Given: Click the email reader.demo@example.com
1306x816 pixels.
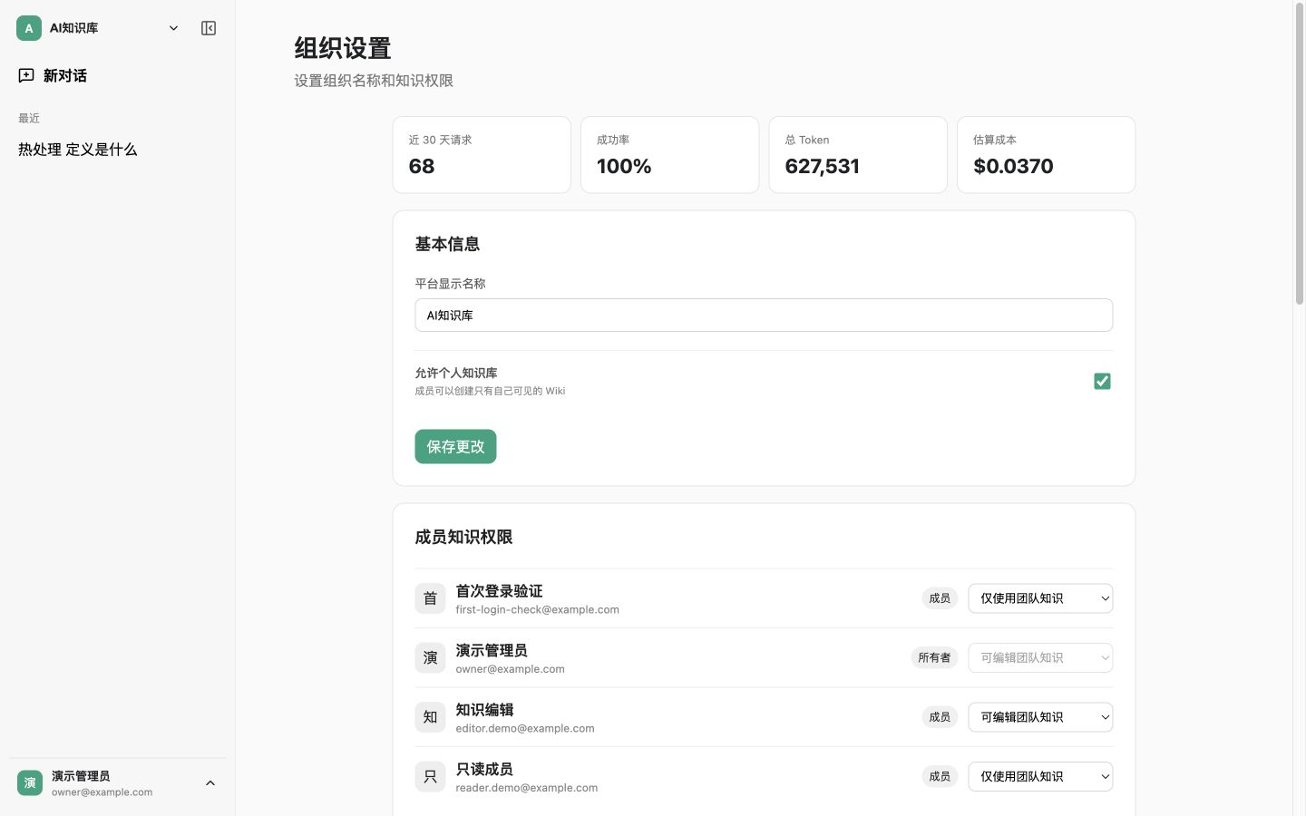Looking at the screenshot, I should pyautogui.click(x=527, y=788).
